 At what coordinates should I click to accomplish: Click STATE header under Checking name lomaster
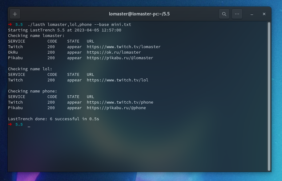tap(73, 41)
